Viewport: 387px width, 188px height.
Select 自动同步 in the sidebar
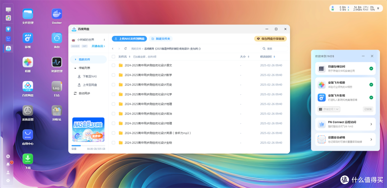coord(89,93)
